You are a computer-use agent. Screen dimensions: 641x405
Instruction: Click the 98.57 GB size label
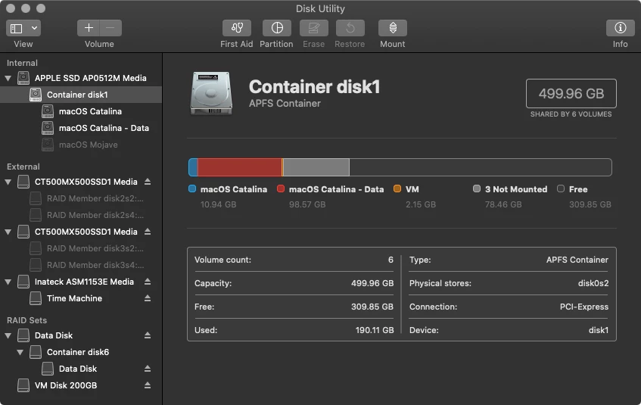pos(307,204)
